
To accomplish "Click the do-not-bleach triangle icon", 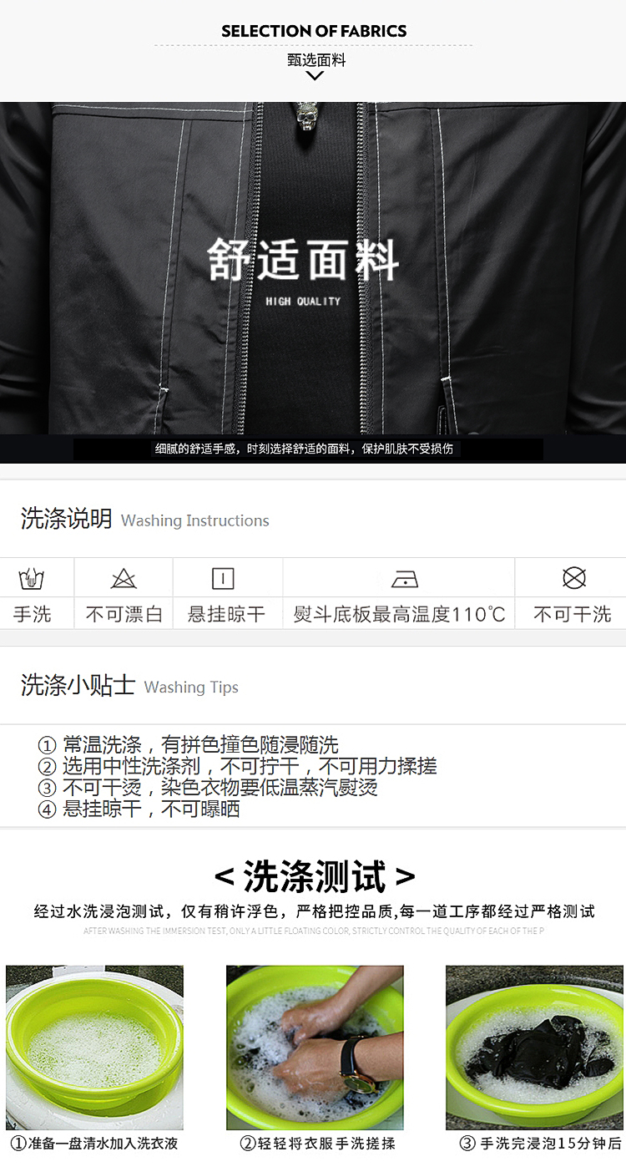I will [124, 578].
